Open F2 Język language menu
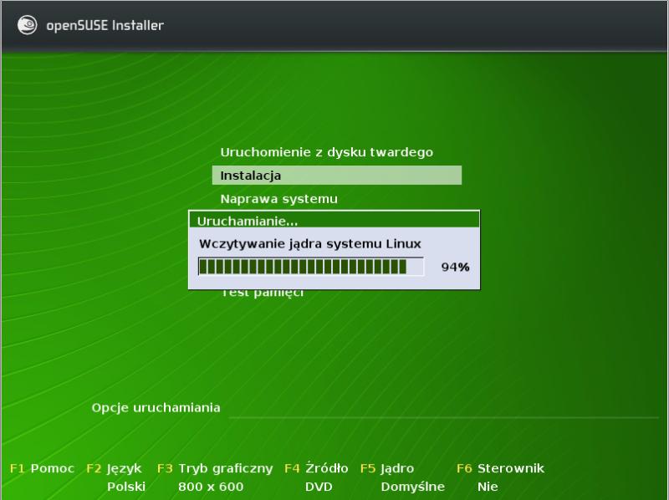 (x=115, y=468)
